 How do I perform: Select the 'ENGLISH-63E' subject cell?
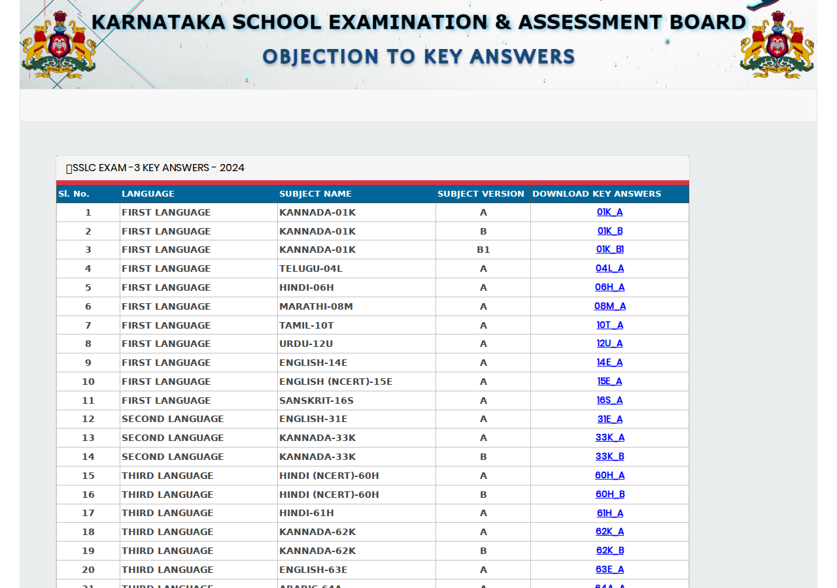point(356,570)
